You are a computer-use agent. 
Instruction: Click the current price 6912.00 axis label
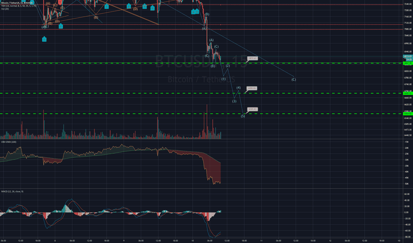(408, 57)
